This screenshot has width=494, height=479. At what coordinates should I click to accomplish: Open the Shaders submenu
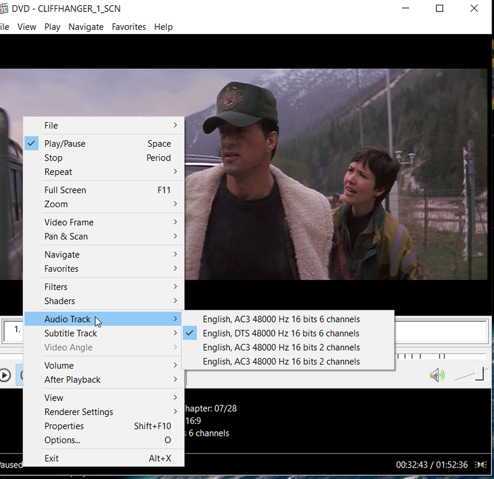103,301
